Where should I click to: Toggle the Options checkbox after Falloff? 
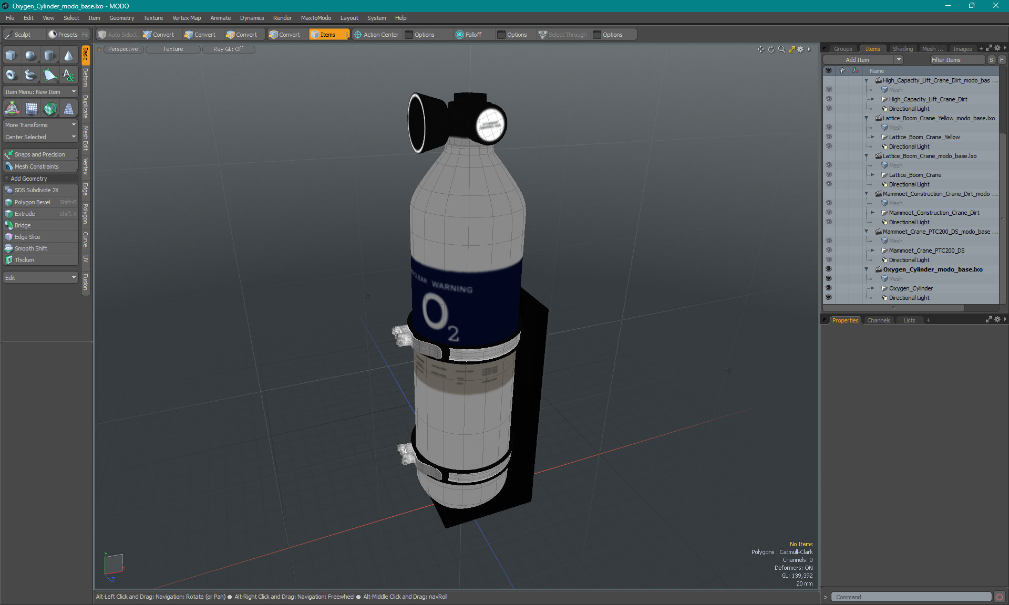(501, 35)
